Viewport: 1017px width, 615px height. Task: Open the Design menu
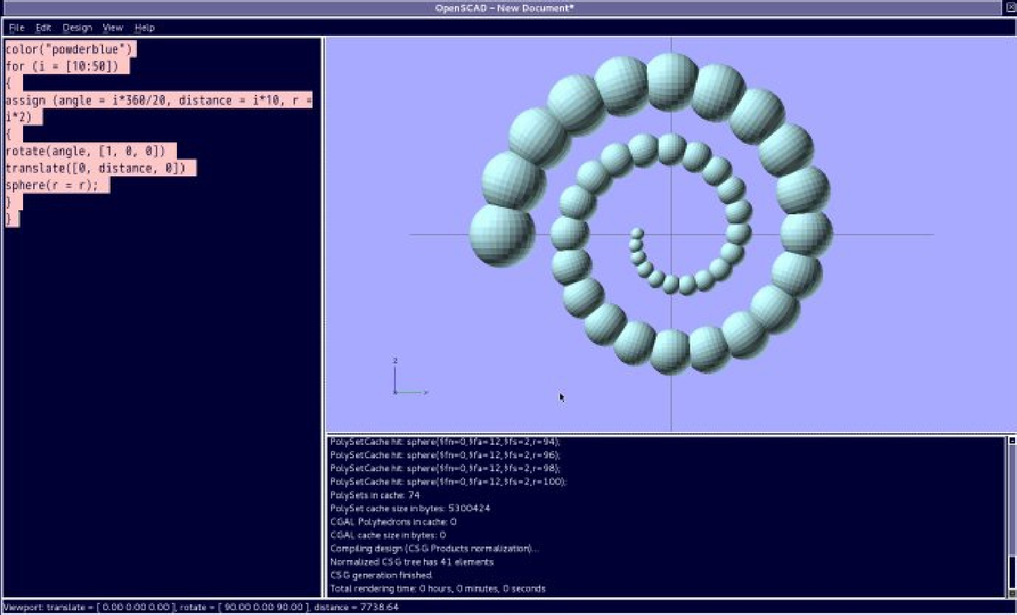click(77, 28)
